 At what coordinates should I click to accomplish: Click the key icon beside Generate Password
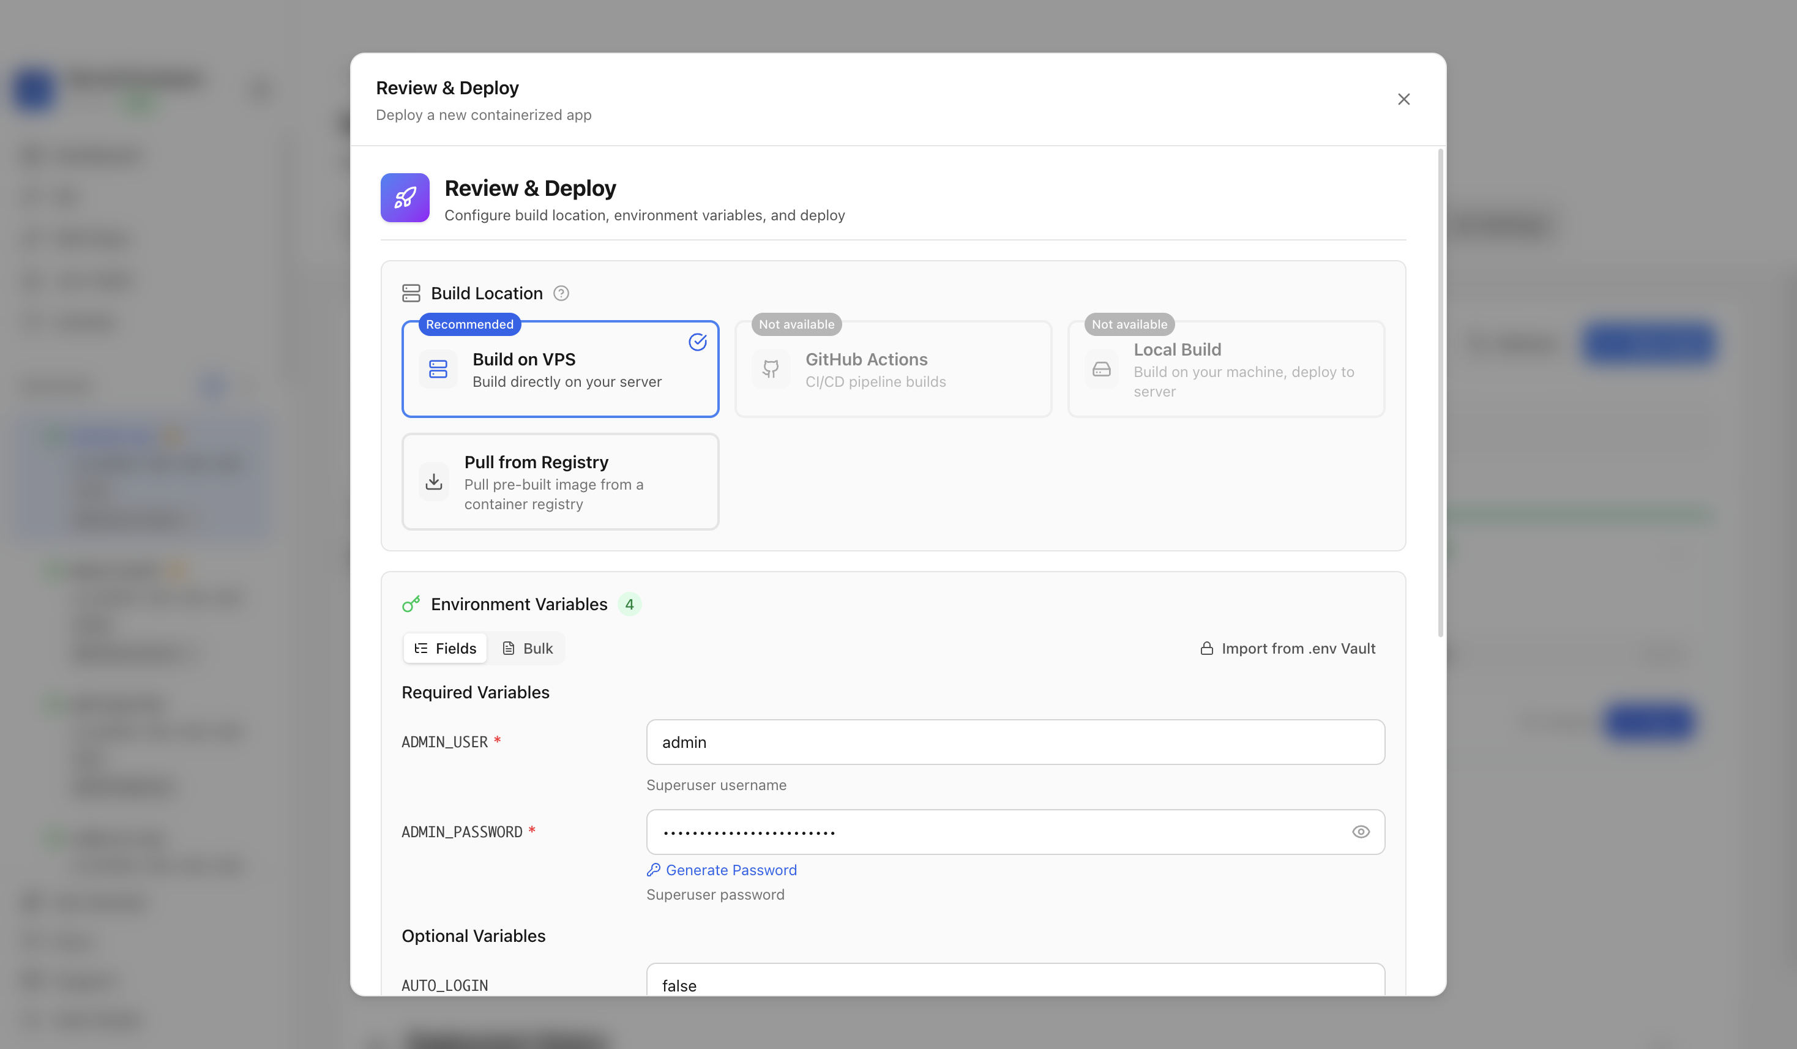click(x=652, y=870)
